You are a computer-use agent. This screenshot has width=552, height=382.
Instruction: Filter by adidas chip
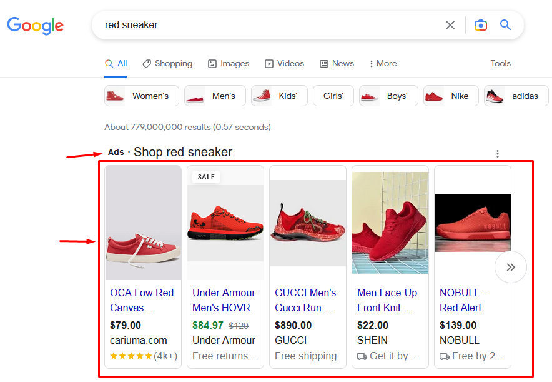click(x=516, y=96)
